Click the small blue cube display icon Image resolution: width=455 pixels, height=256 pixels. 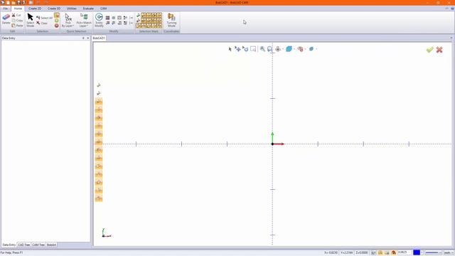pyautogui.click(x=311, y=49)
